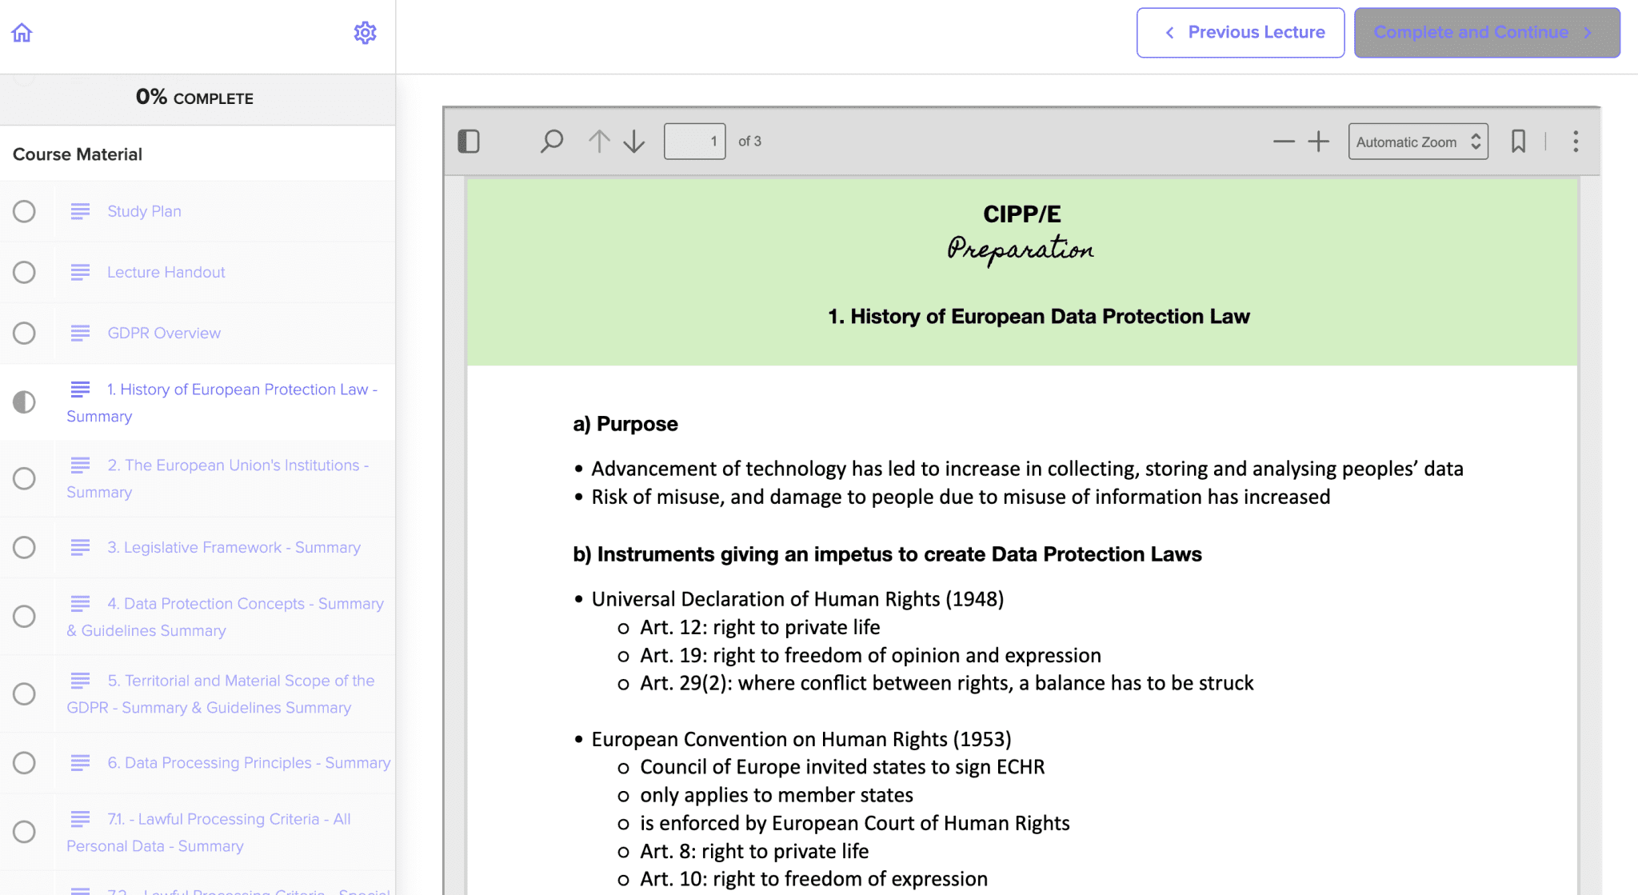1638x895 pixels.
Task: Open 6. Data Processing Principles - Summary
Action: click(249, 763)
